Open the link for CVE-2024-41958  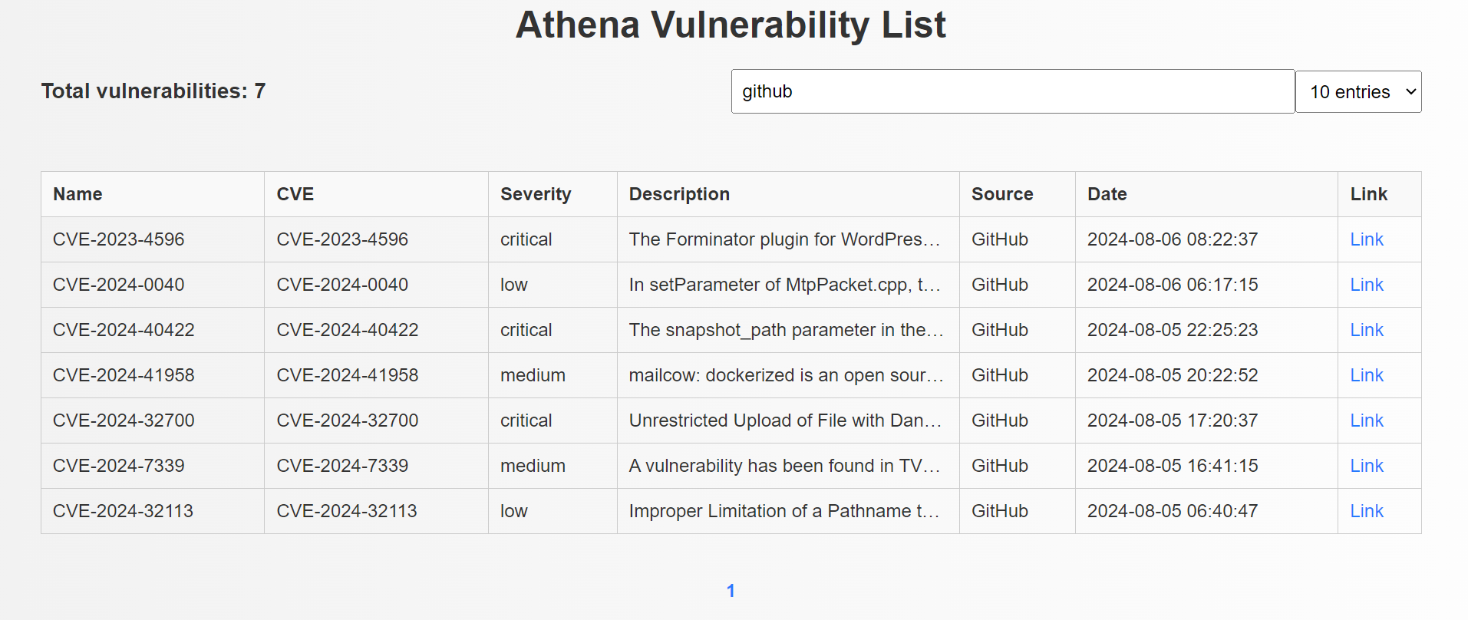1366,375
